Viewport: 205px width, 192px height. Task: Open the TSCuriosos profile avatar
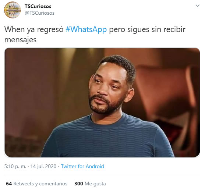pyautogui.click(x=13, y=10)
